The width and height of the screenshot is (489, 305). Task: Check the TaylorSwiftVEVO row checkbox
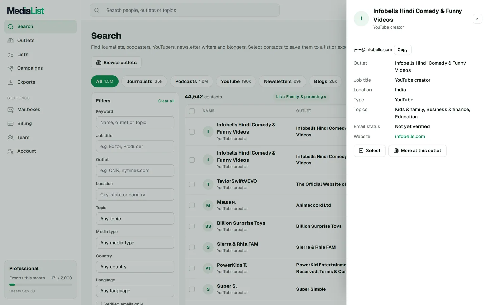tap(192, 184)
